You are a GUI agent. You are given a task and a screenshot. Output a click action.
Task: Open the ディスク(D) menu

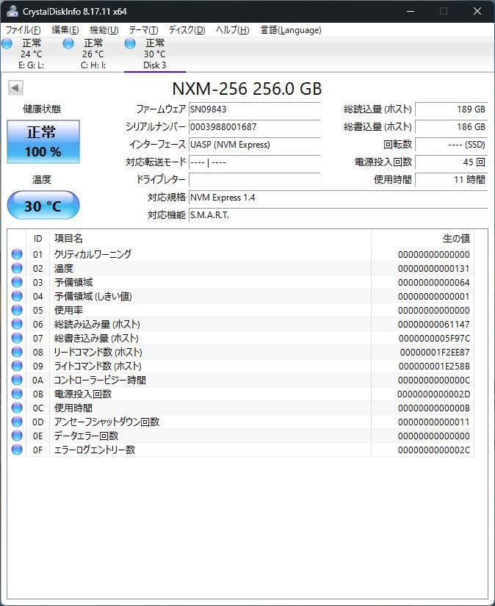pyautogui.click(x=187, y=30)
